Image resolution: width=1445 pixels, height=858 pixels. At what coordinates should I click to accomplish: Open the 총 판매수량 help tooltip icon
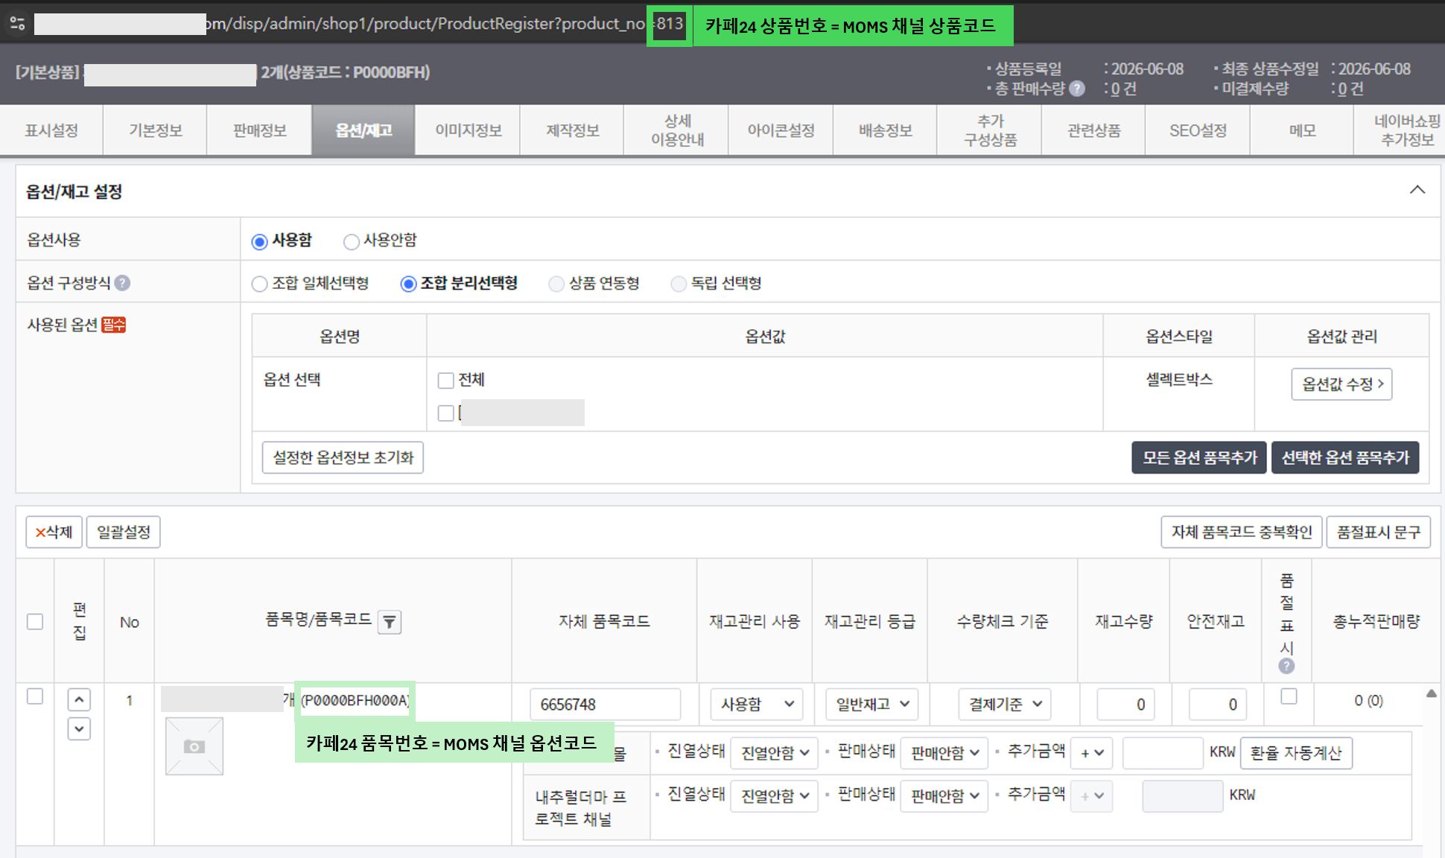(1077, 89)
